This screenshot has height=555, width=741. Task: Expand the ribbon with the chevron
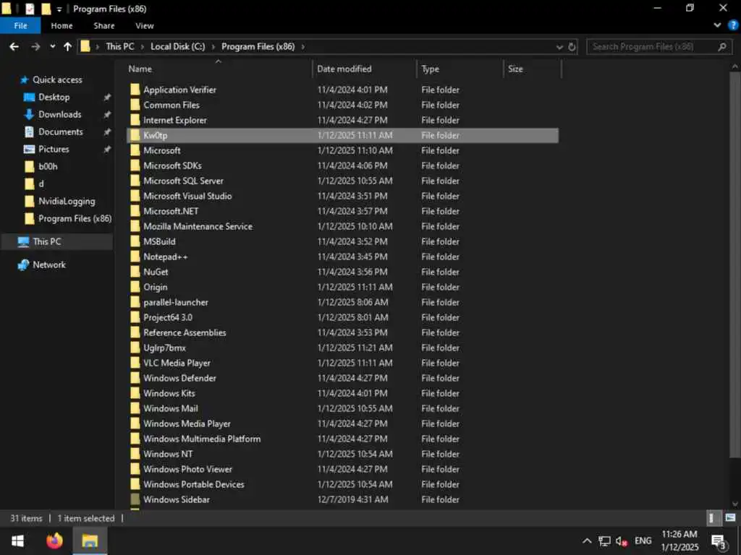(717, 25)
